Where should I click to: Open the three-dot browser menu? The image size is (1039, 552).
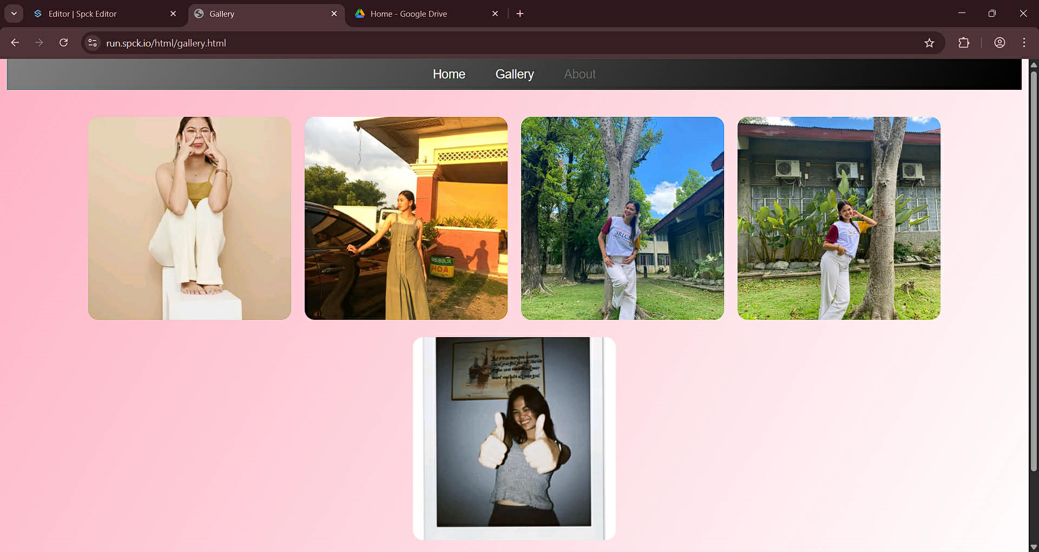(x=1024, y=43)
